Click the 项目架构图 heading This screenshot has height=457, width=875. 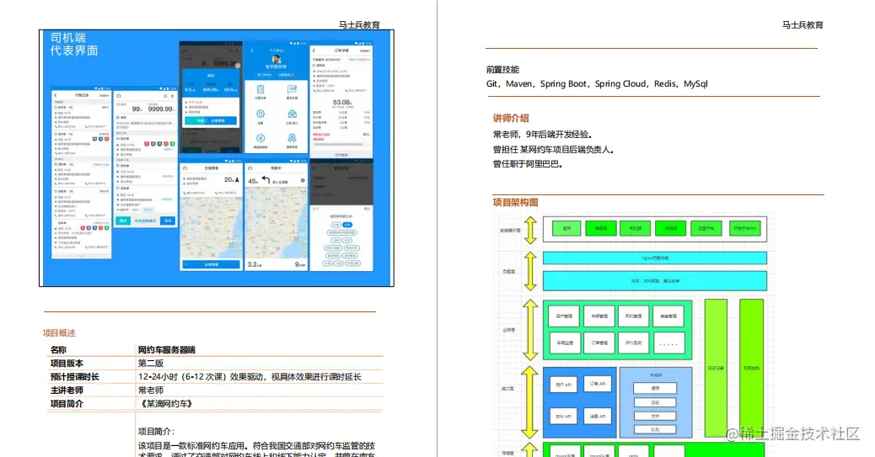click(x=515, y=202)
